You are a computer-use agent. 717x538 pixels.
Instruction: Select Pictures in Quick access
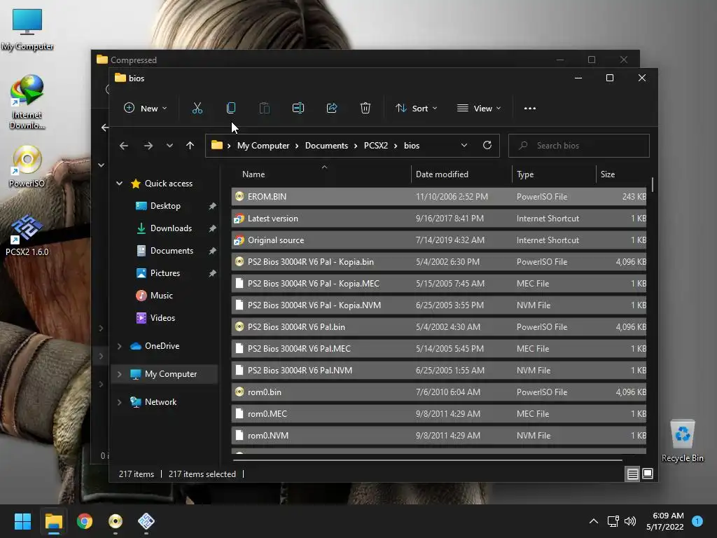tap(165, 273)
